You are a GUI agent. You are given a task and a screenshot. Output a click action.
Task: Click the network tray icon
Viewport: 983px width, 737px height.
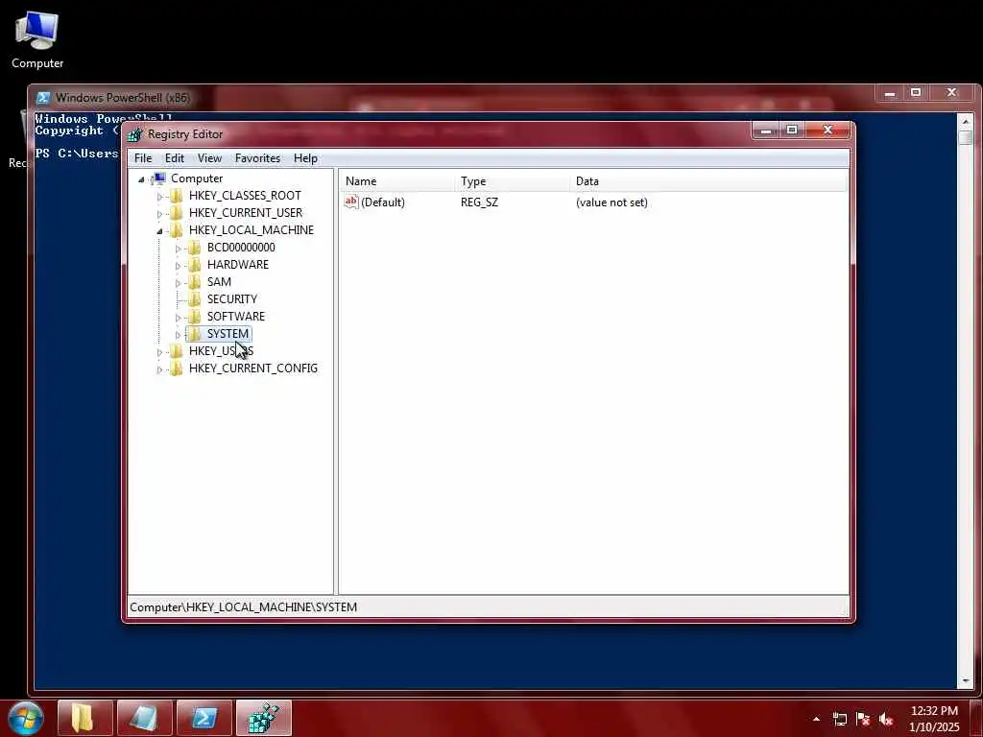coord(839,719)
